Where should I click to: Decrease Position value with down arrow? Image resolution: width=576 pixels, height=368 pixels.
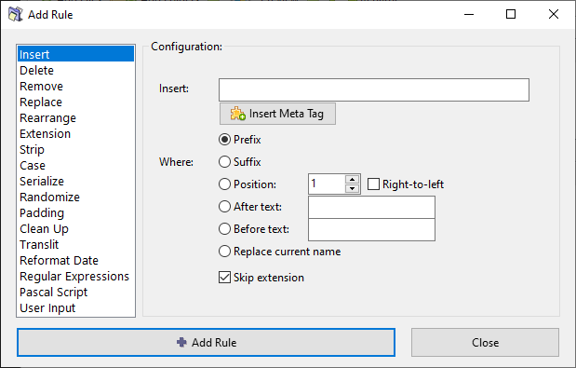click(x=353, y=188)
